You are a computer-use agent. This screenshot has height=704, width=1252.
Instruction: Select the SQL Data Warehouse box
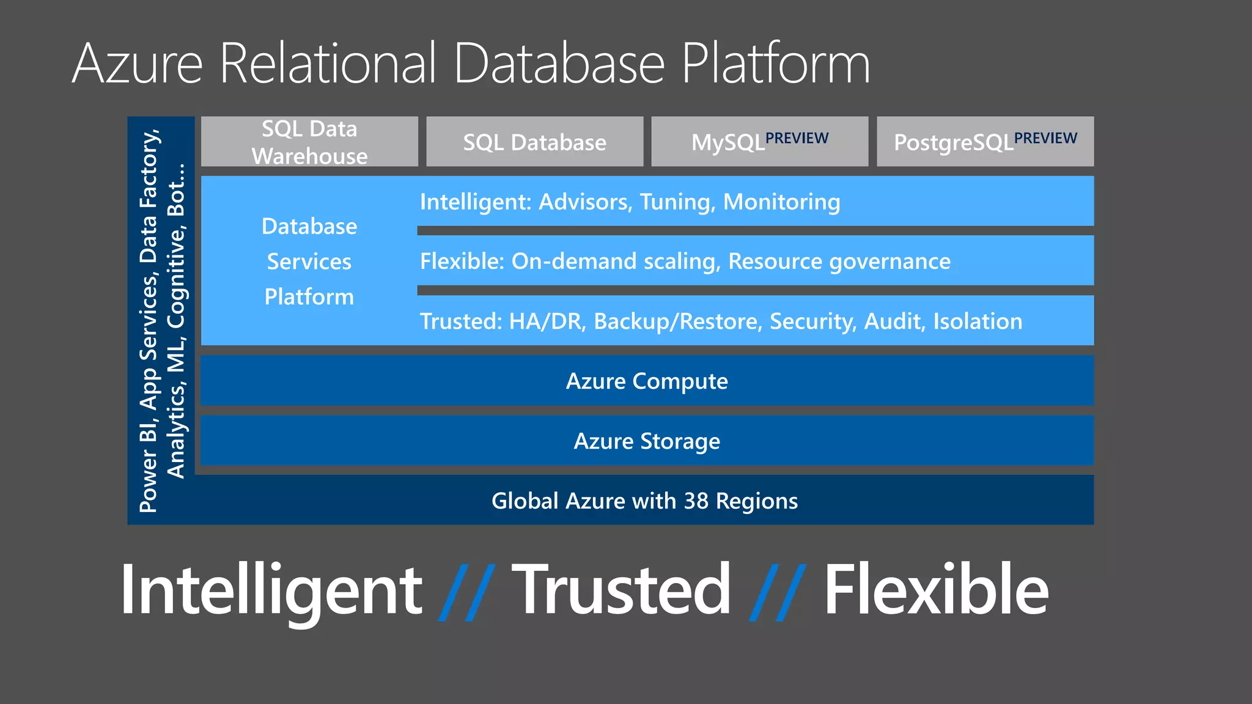[x=309, y=141]
